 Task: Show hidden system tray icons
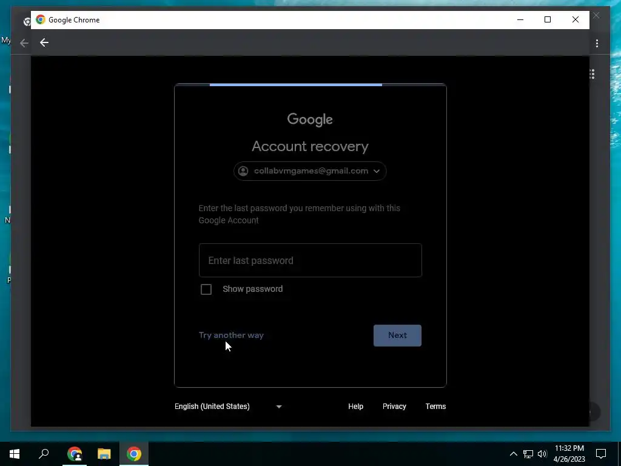point(513,454)
